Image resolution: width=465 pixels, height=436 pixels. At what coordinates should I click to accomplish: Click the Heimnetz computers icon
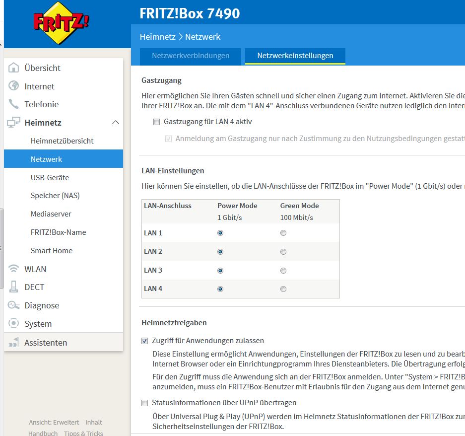point(13,122)
